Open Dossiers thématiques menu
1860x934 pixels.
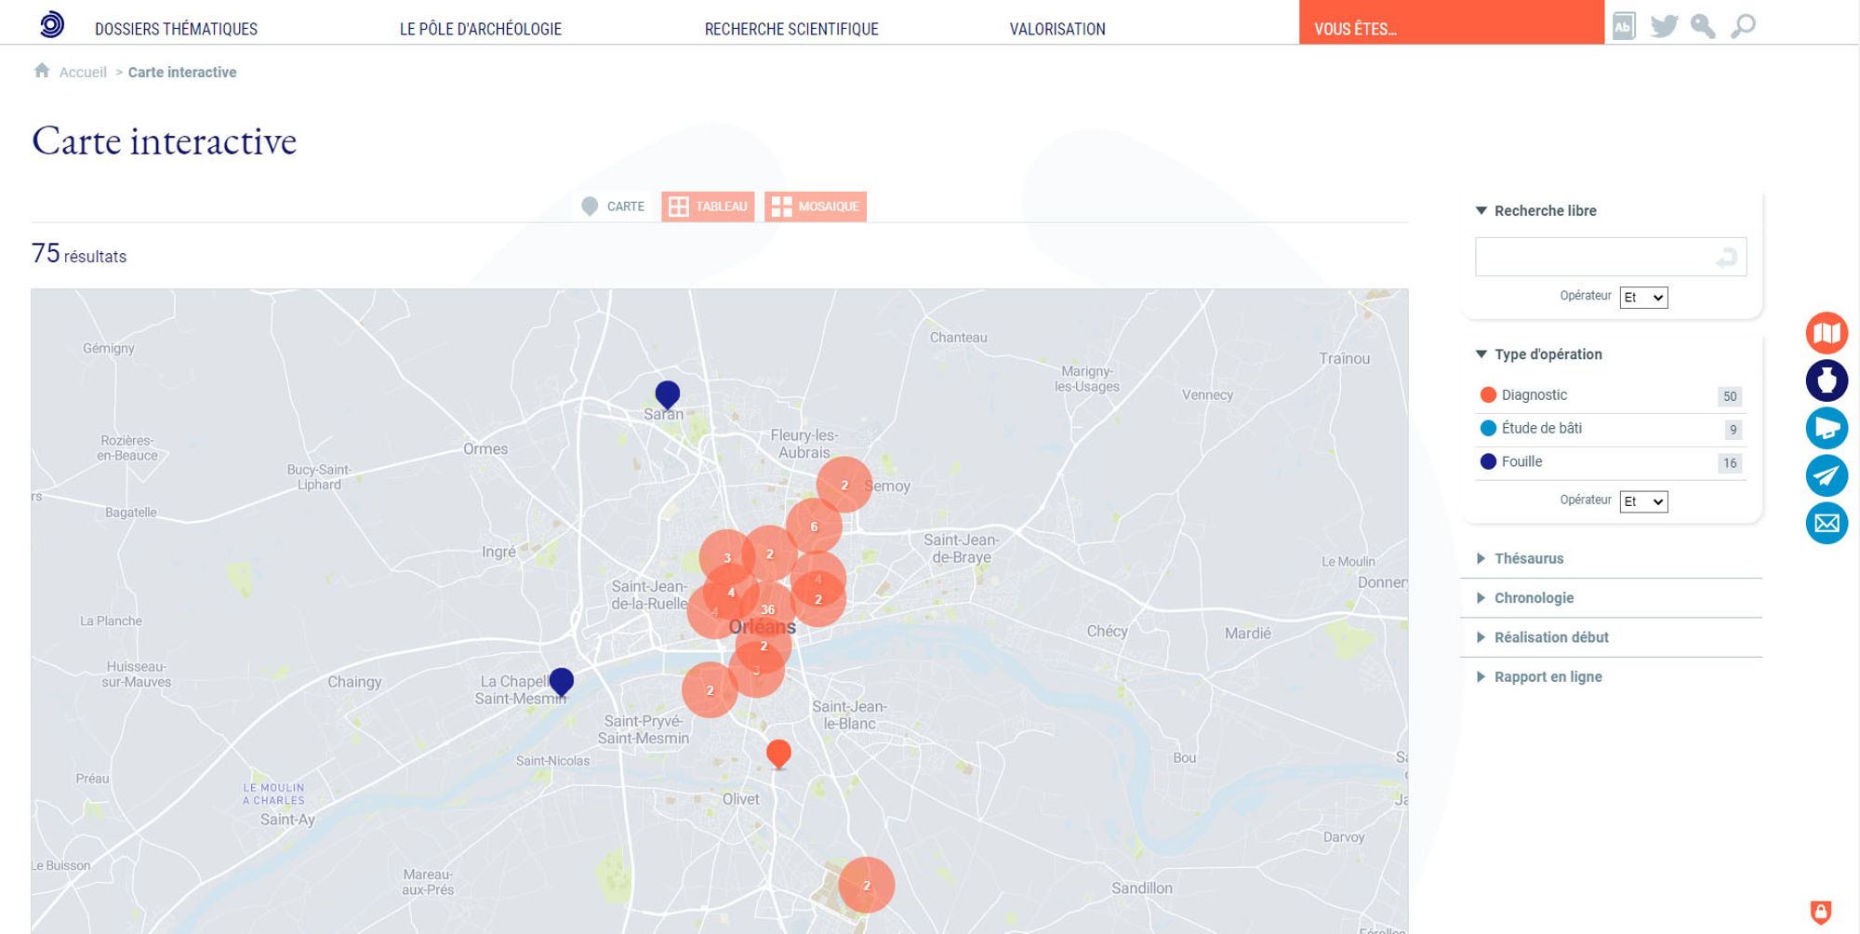(x=176, y=29)
